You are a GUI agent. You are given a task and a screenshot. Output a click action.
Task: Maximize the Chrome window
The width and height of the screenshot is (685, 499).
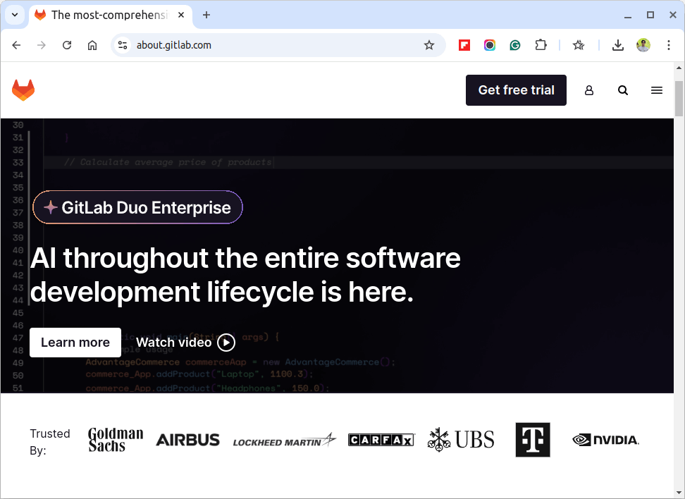[650, 15]
